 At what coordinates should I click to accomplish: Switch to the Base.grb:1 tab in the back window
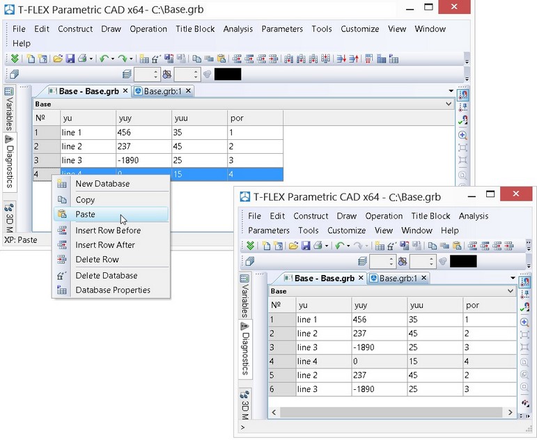(163, 91)
